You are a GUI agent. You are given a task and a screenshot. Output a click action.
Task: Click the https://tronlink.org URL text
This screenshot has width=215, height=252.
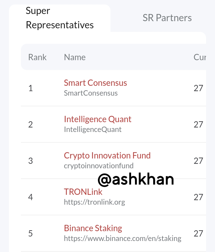94,202
